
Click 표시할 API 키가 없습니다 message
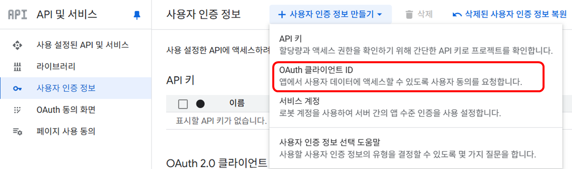[221, 120]
